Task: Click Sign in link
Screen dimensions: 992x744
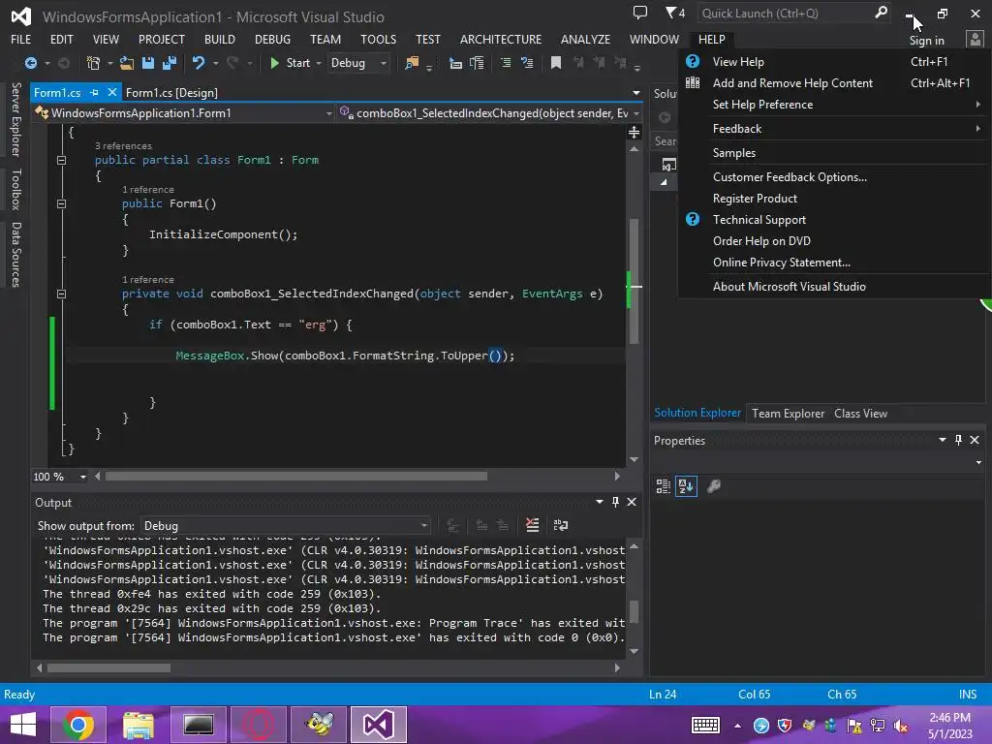Action: (x=926, y=41)
